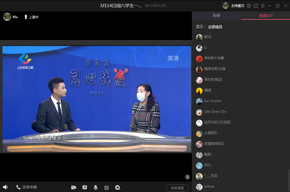
Task: Switch to the 群聊 group chat tab
Action: point(217,16)
